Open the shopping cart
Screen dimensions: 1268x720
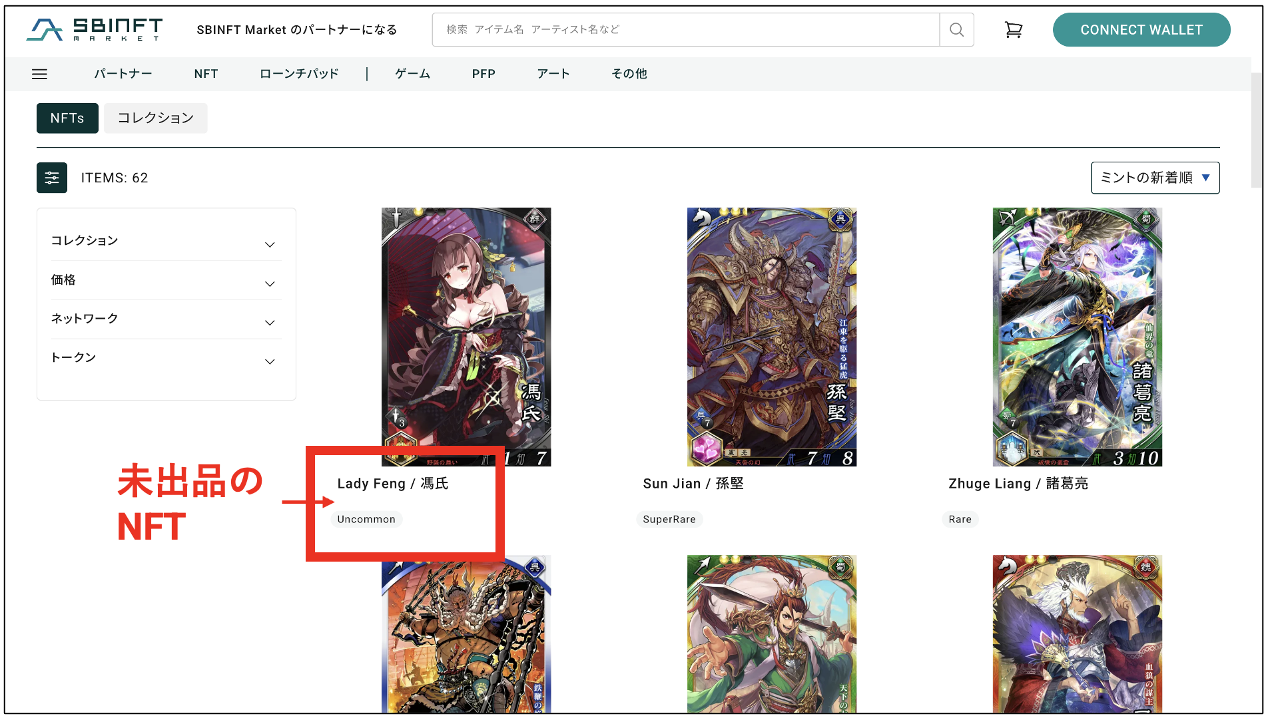click(1014, 30)
